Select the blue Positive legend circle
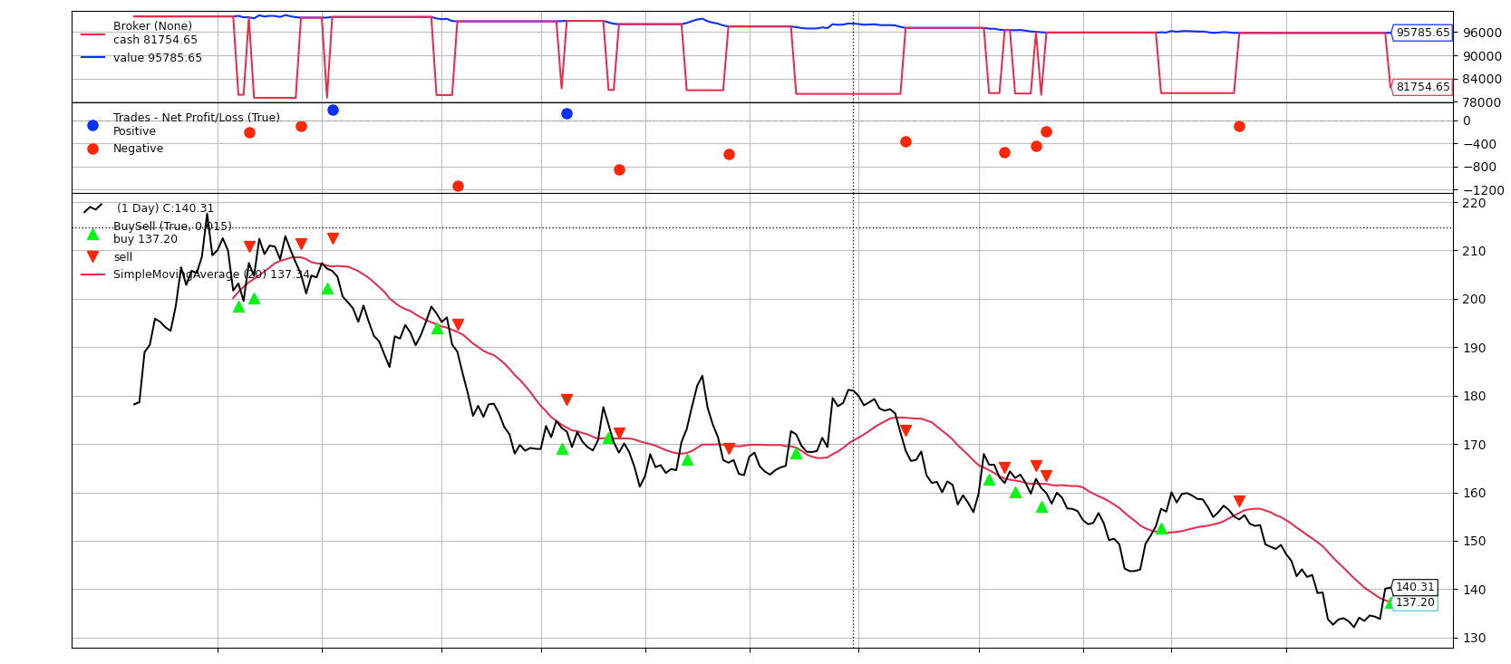This screenshot has height=664, width=1511. [x=92, y=125]
